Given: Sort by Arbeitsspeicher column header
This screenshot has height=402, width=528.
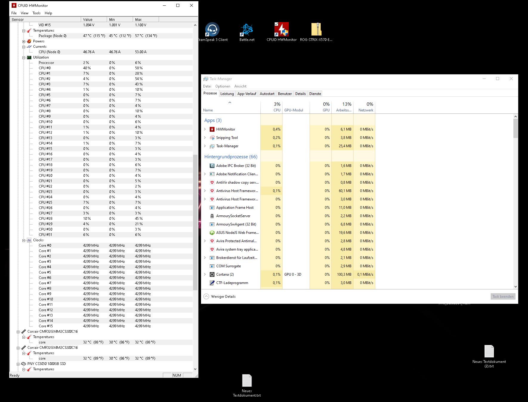Looking at the screenshot, I should [342, 107].
